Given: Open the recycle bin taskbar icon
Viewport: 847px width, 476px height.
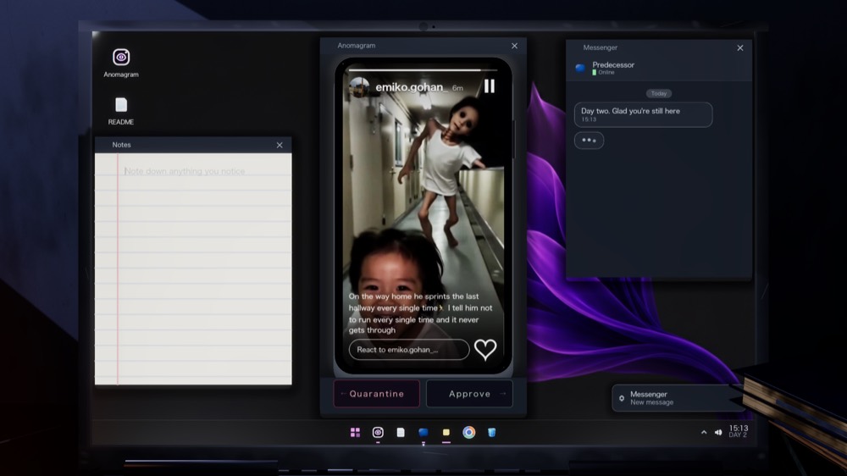Looking at the screenshot, I should click(491, 432).
